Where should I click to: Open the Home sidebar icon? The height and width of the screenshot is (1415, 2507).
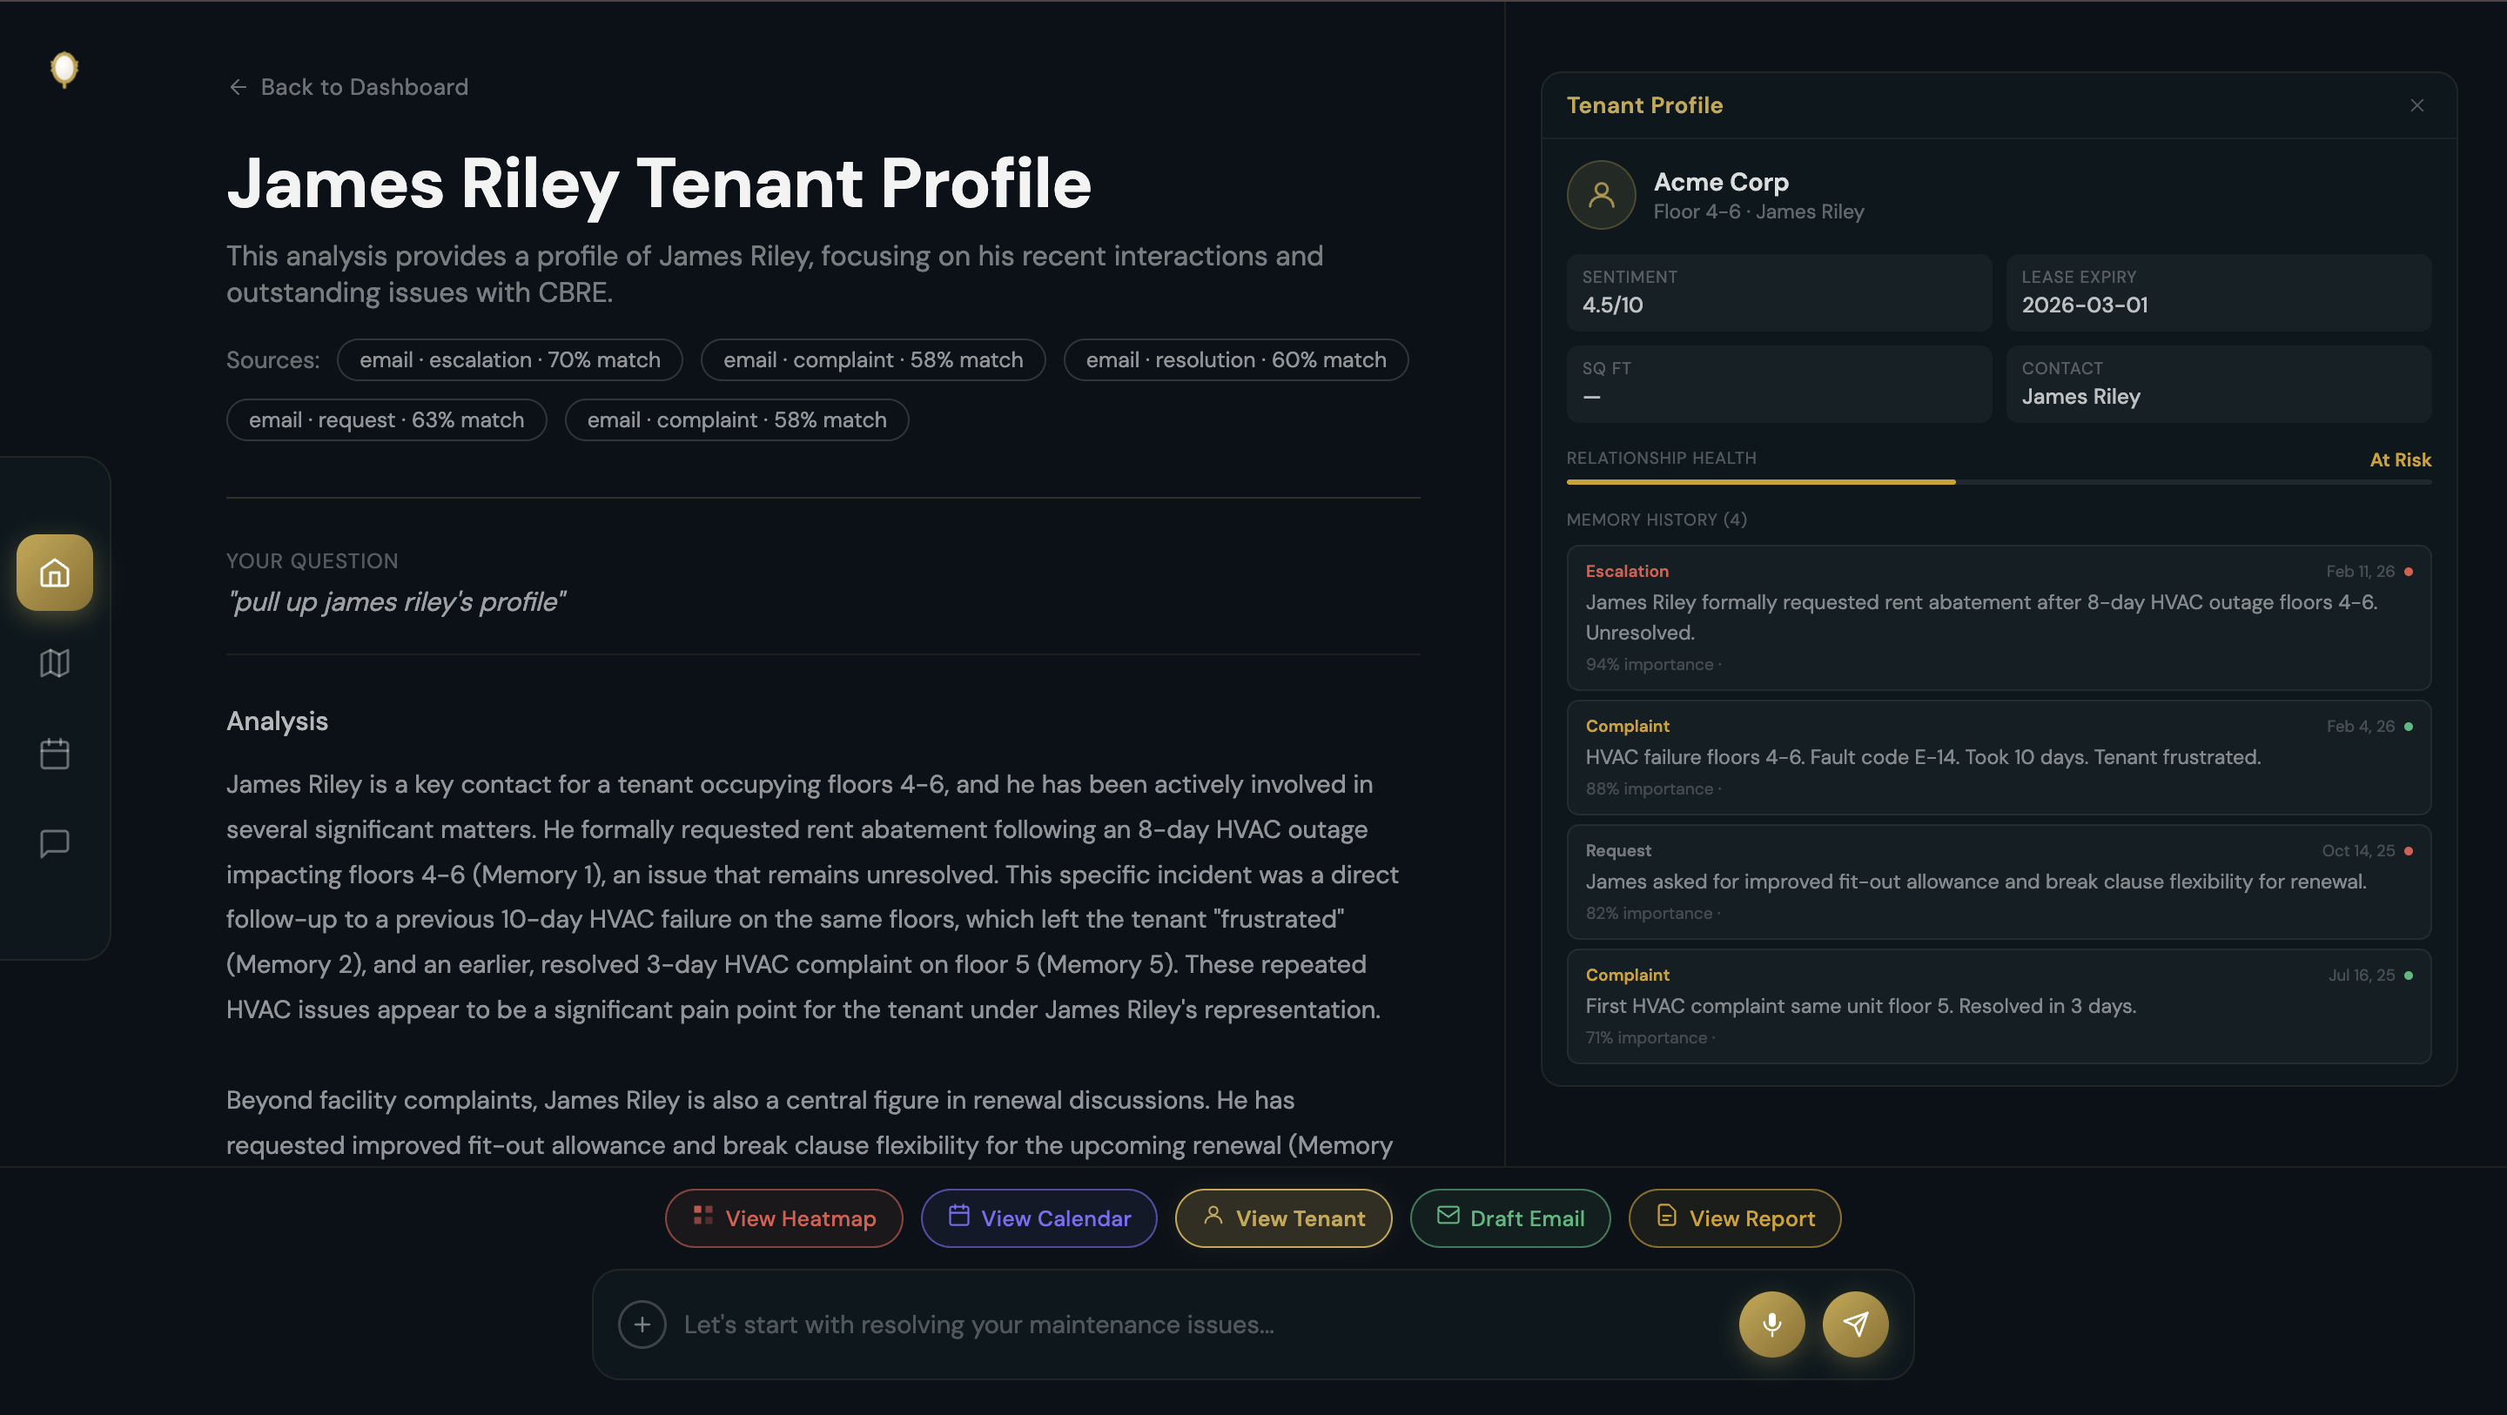[x=55, y=573]
